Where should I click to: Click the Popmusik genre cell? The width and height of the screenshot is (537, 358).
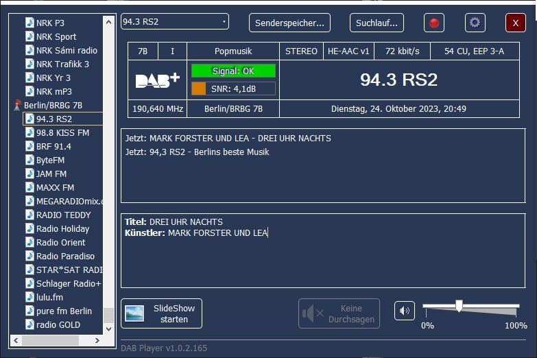[233, 51]
